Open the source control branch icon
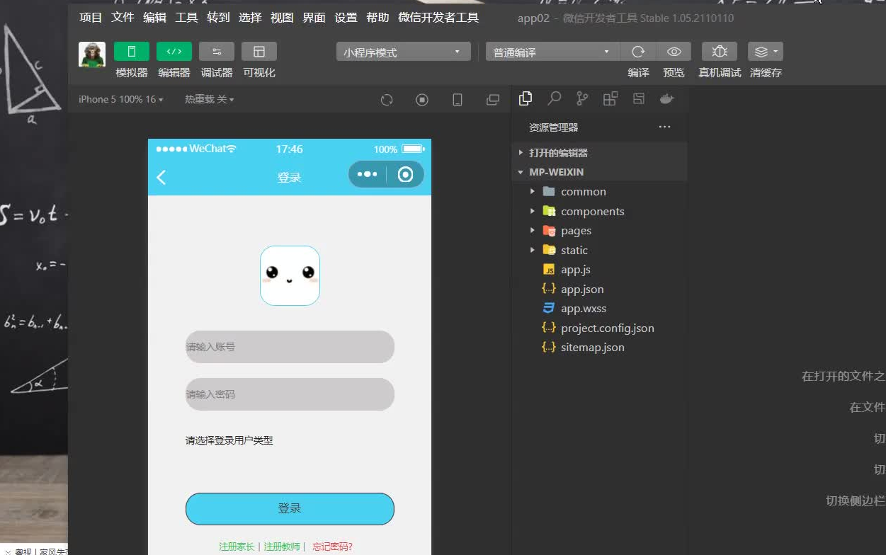Screen dimensions: 886x555 (581, 98)
